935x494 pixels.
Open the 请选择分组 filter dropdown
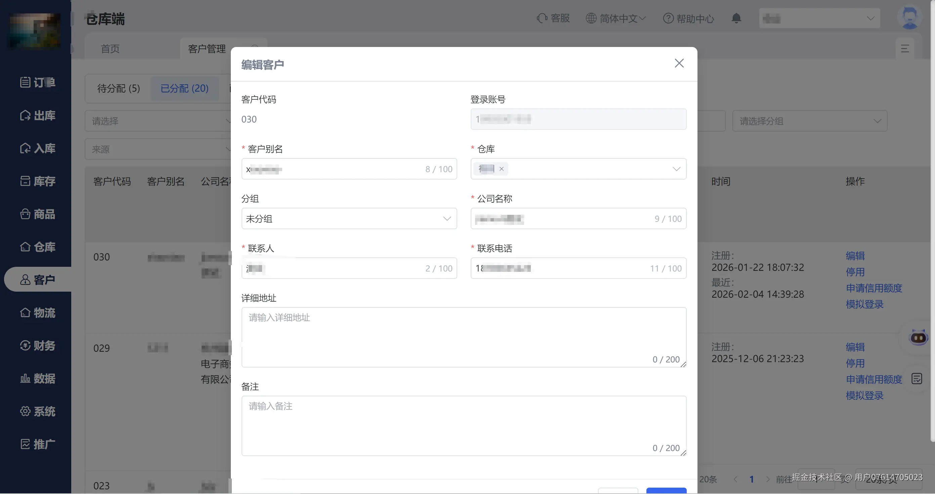pos(809,121)
